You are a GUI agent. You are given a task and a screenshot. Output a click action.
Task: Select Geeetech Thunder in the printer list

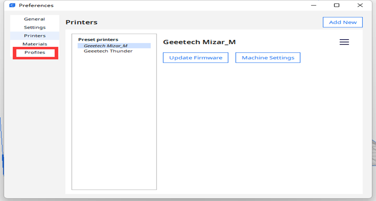point(114,51)
